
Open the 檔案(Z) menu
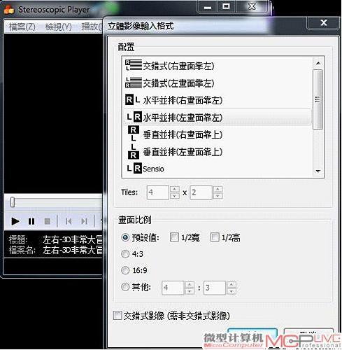point(22,27)
